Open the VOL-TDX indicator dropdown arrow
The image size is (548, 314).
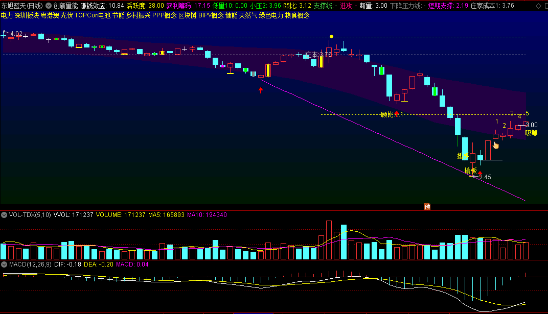4,215
